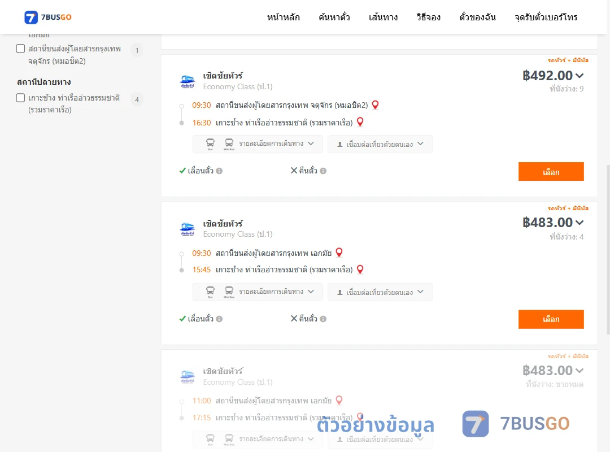Image resolution: width=610 pixels, height=452 pixels.
Task: Click the 15:45 arrival time
Action: pyautogui.click(x=202, y=270)
